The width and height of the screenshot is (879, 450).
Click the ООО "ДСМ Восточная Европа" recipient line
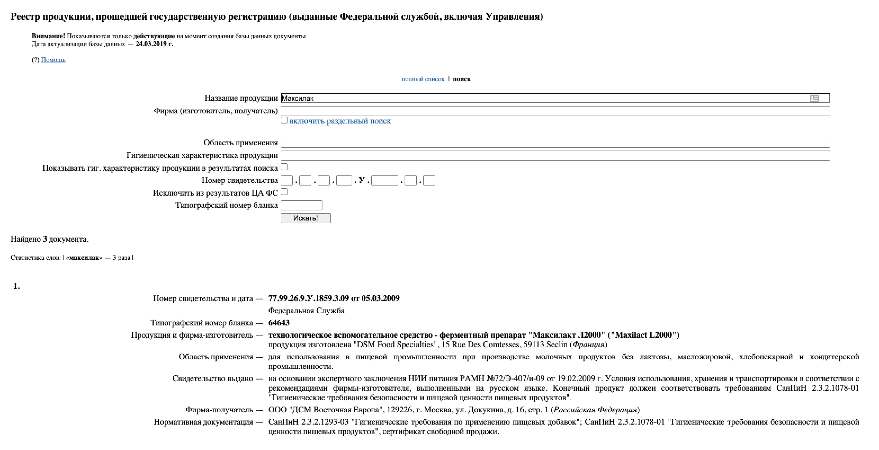pos(454,410)
